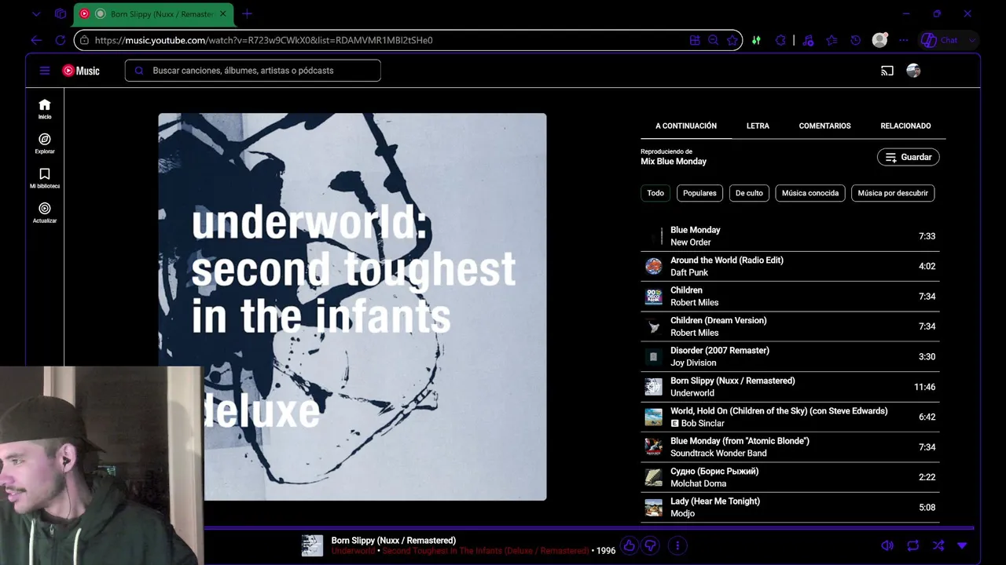Screen dimensions: 1006x565
Task: Click the Guardar playlist button
Action: [x=908, y=157]
